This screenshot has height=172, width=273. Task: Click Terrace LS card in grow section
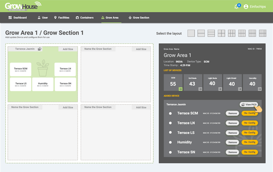coord(21,84)
